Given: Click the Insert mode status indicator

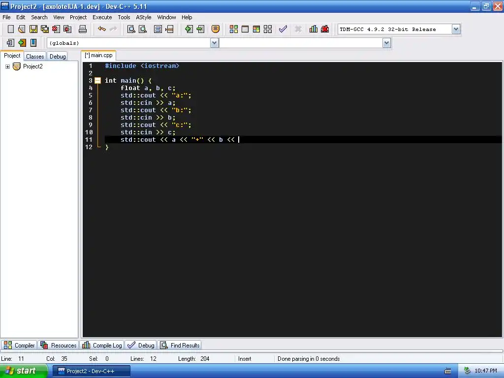Looking at the screenshot, I should pyautogui.click(x=245, y=359).
